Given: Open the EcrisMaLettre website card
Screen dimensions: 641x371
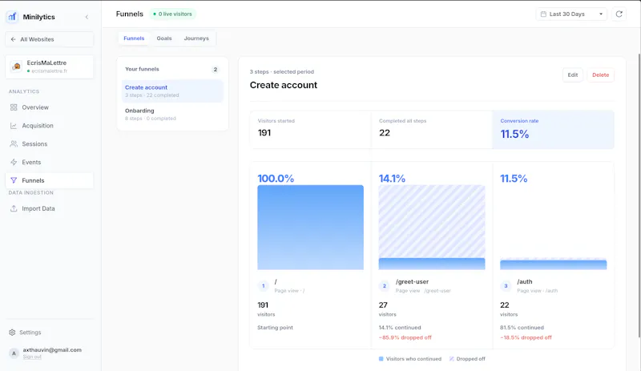Looking at the screenshot, I should coord(50,67).
